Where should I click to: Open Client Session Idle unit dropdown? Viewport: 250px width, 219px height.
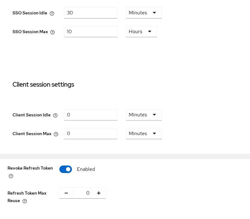(144, 115)
